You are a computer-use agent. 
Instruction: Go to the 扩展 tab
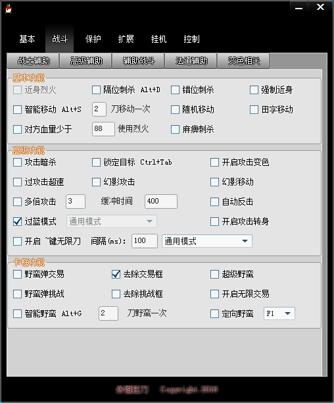point(126,39)
